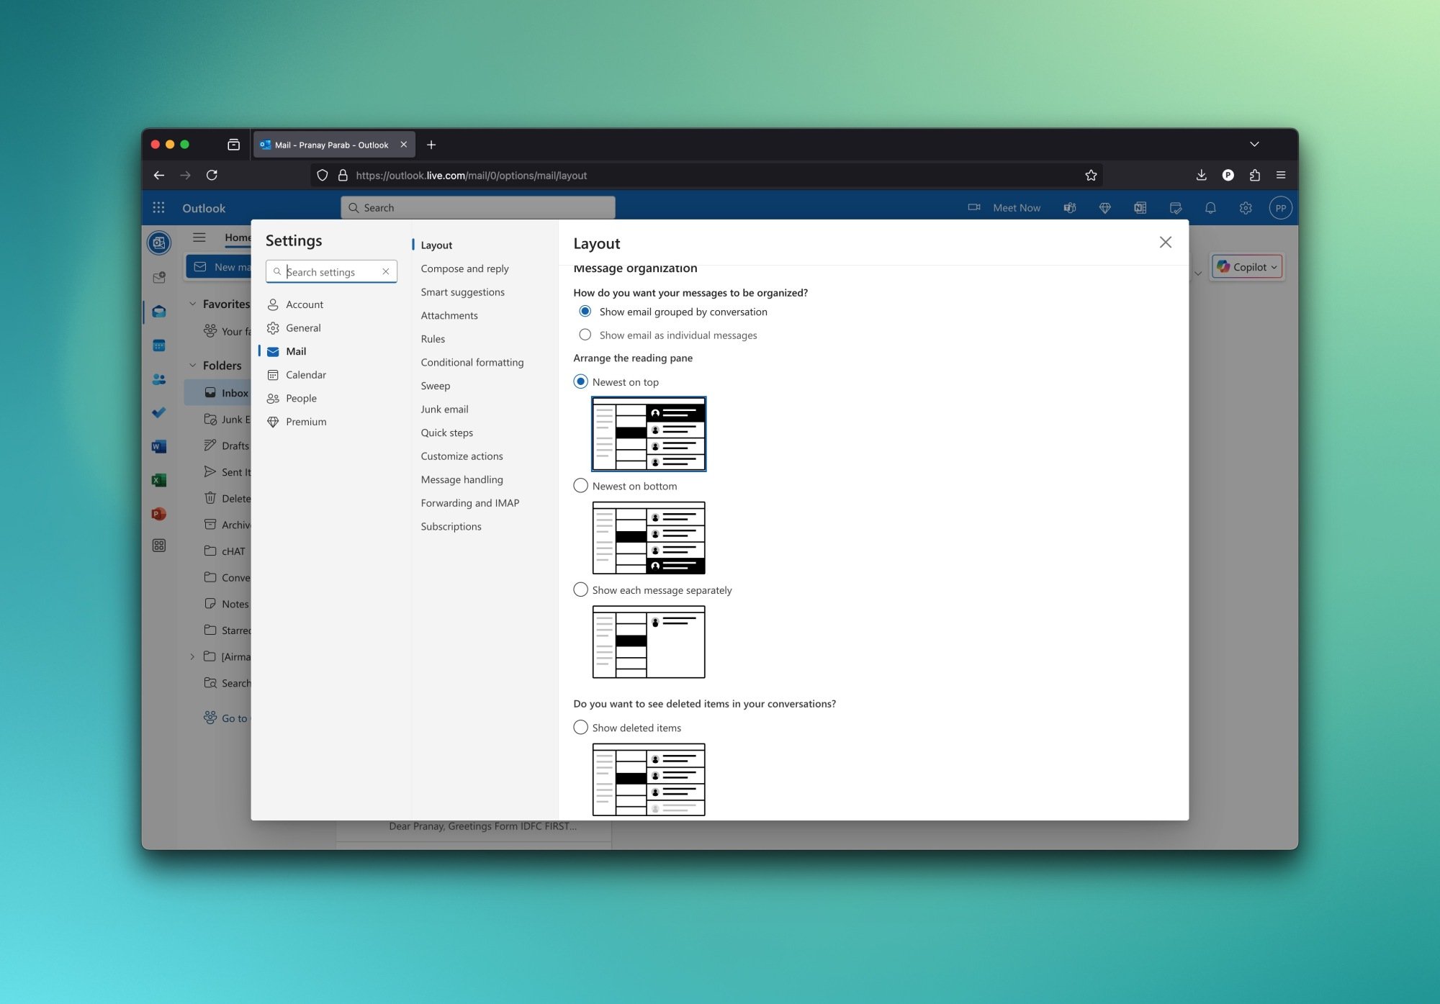The width and height of the screenshot is (1440, 1004).
Task: Open the To Do checkmark app
Action: tap(159, 412)
